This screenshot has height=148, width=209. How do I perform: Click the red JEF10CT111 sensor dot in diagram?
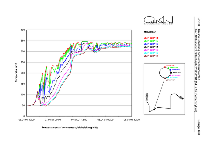[165, 66]
